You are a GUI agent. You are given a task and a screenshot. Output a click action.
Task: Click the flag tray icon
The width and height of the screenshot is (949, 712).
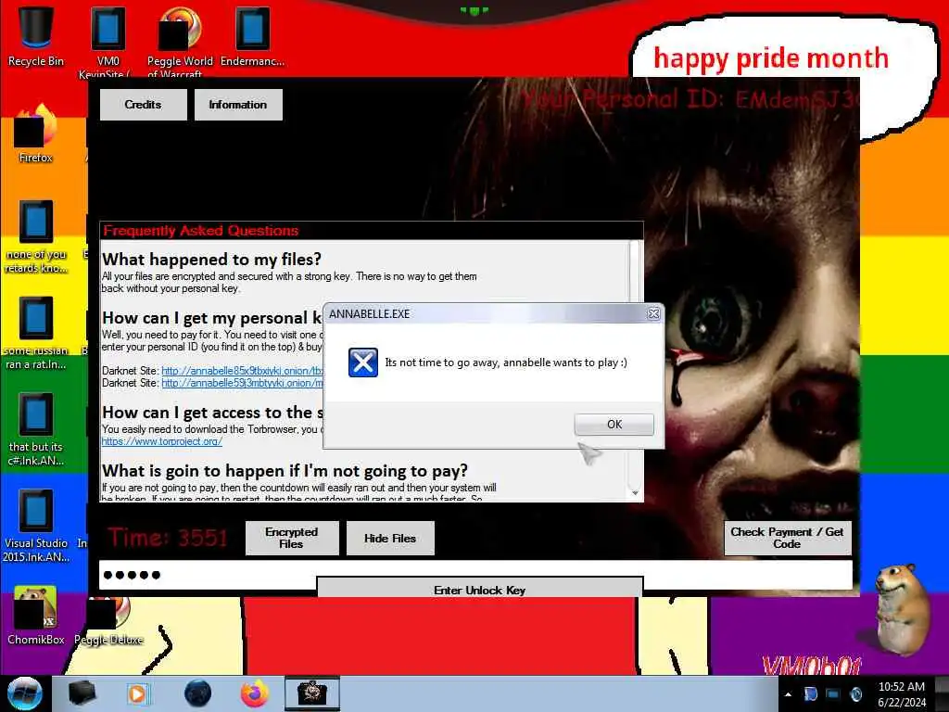(x=810, y=693)
